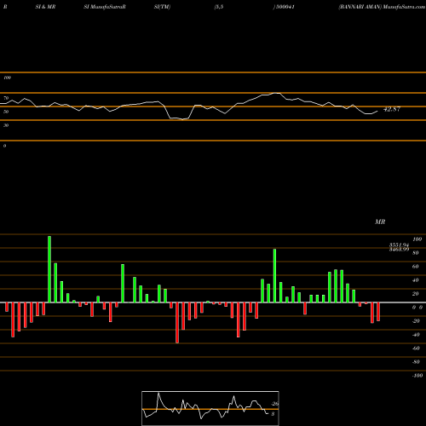This screenshot has height=426, width=426.
Task: Click the MR value 3551.94
Action: coord(399,245)
